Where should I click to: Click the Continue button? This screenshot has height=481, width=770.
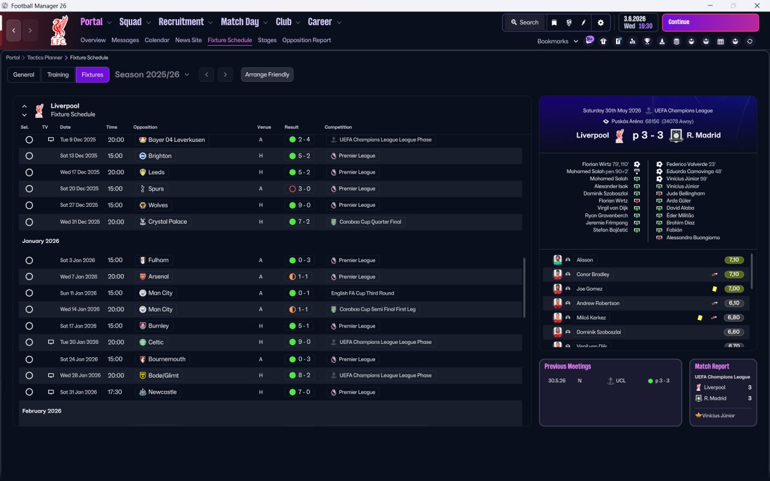710,22
